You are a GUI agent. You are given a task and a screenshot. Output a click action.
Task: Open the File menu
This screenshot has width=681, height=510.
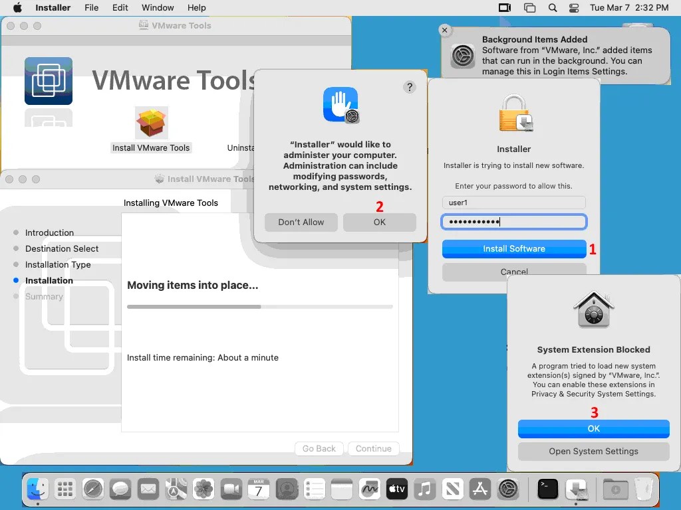[x=91, y=8]
